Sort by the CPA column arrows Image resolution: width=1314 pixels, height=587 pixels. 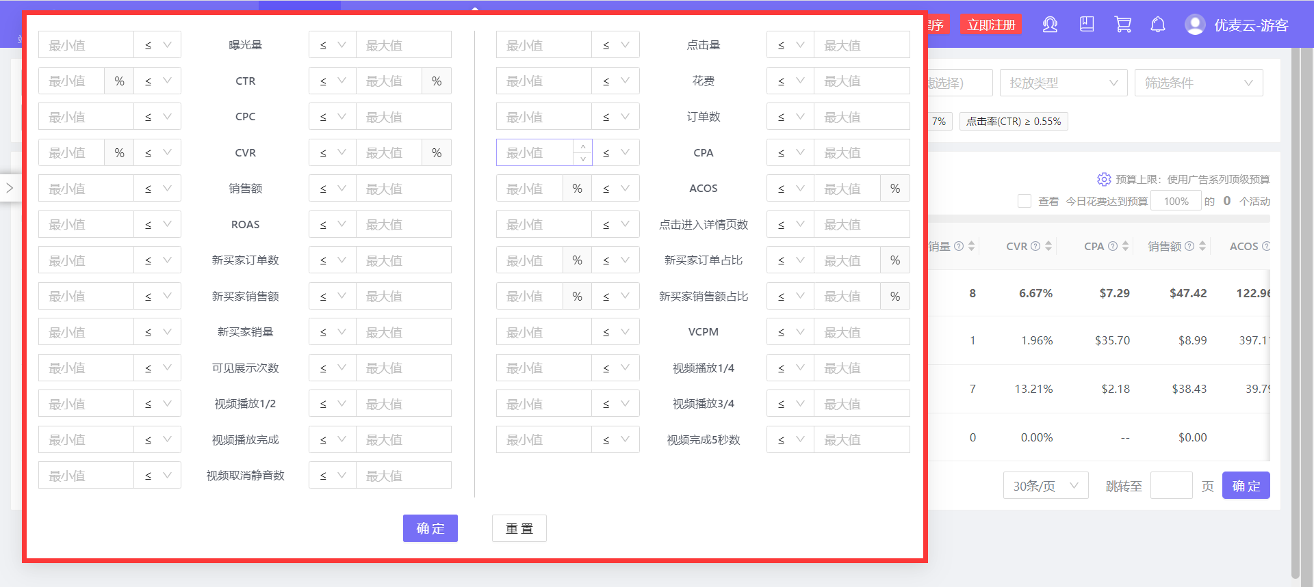[1126, 246]
